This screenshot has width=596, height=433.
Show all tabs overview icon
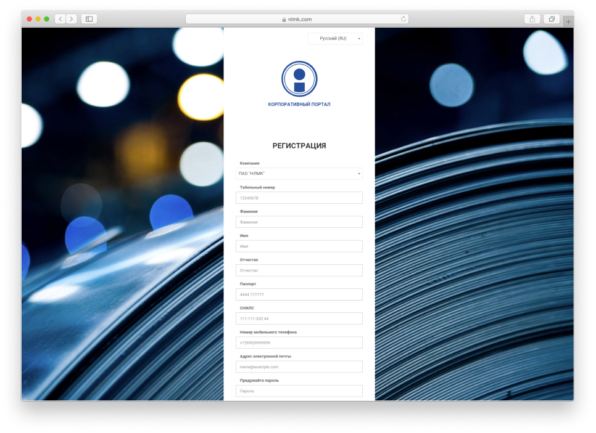552,19
